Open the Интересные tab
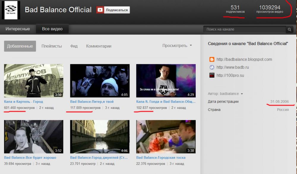 [18, 29]
